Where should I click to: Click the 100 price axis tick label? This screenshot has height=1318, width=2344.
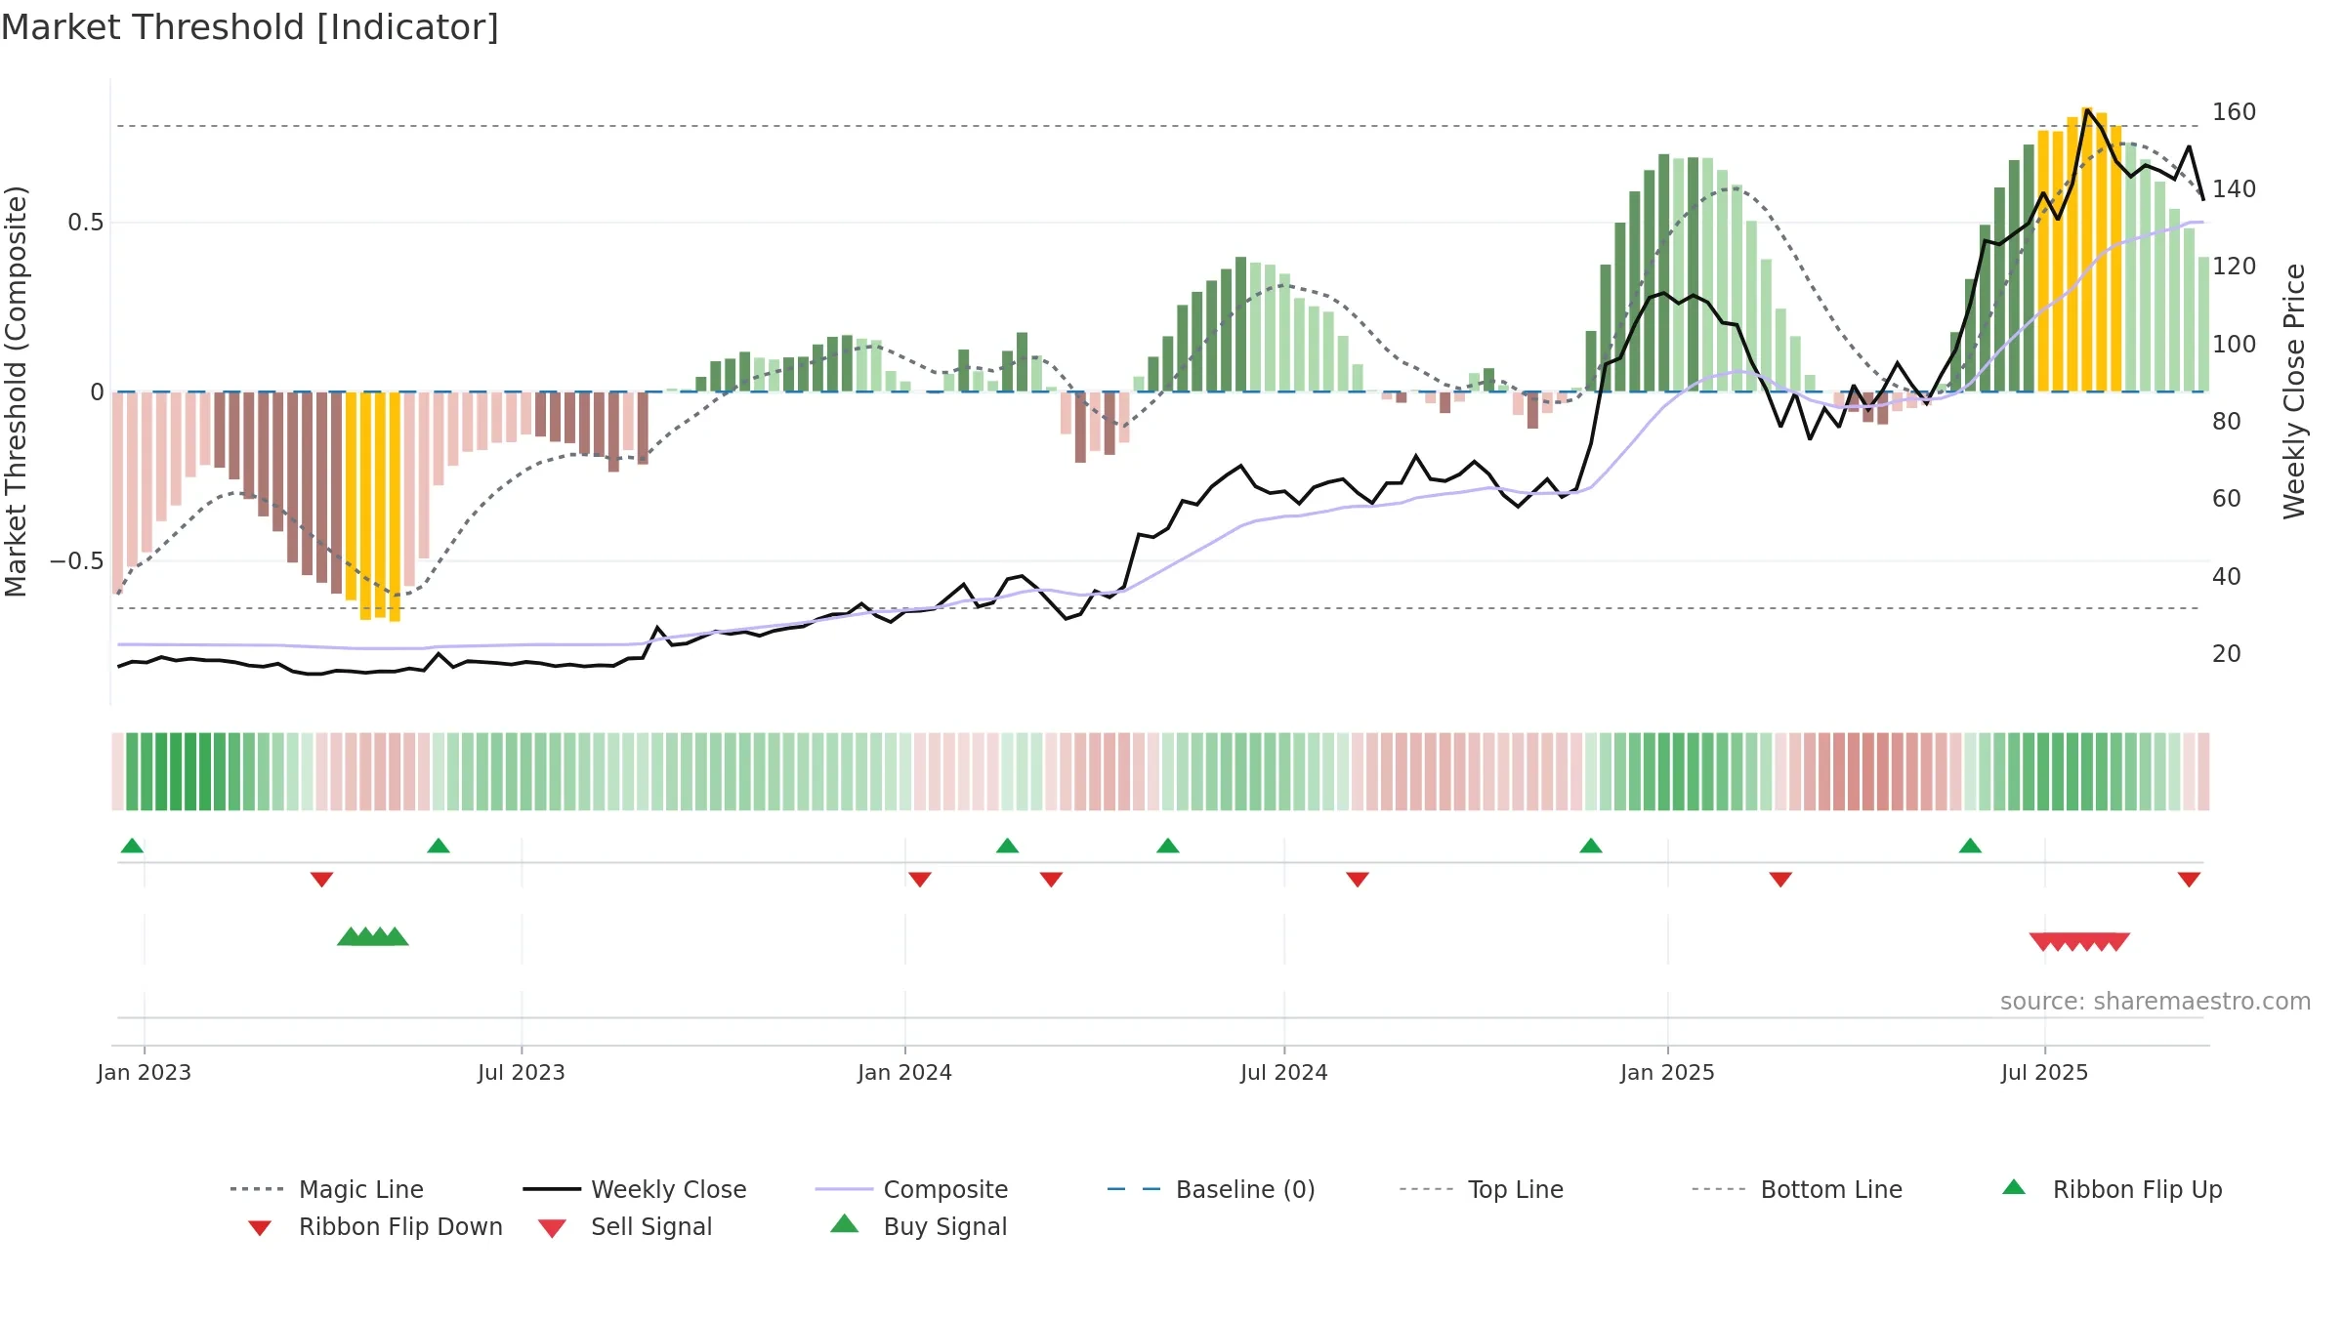pos(2235,344)
